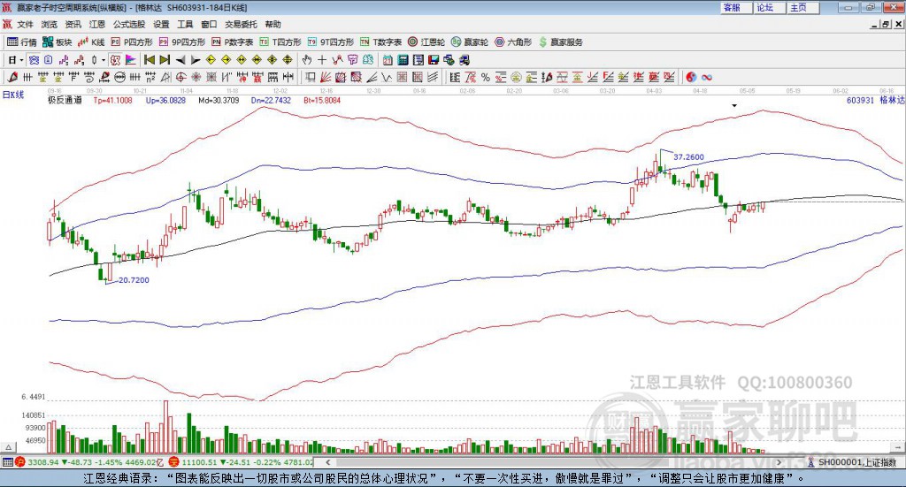
Task: Open the 帮助 menu
Action: click(273, 24)
